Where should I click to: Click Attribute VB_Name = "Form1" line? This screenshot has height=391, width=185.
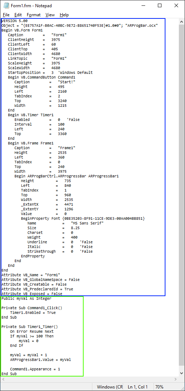[x=31, y=275]
